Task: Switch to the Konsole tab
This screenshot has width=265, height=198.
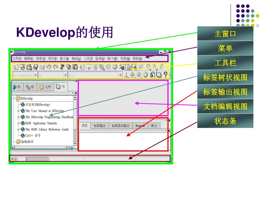Action: (140, 126)
